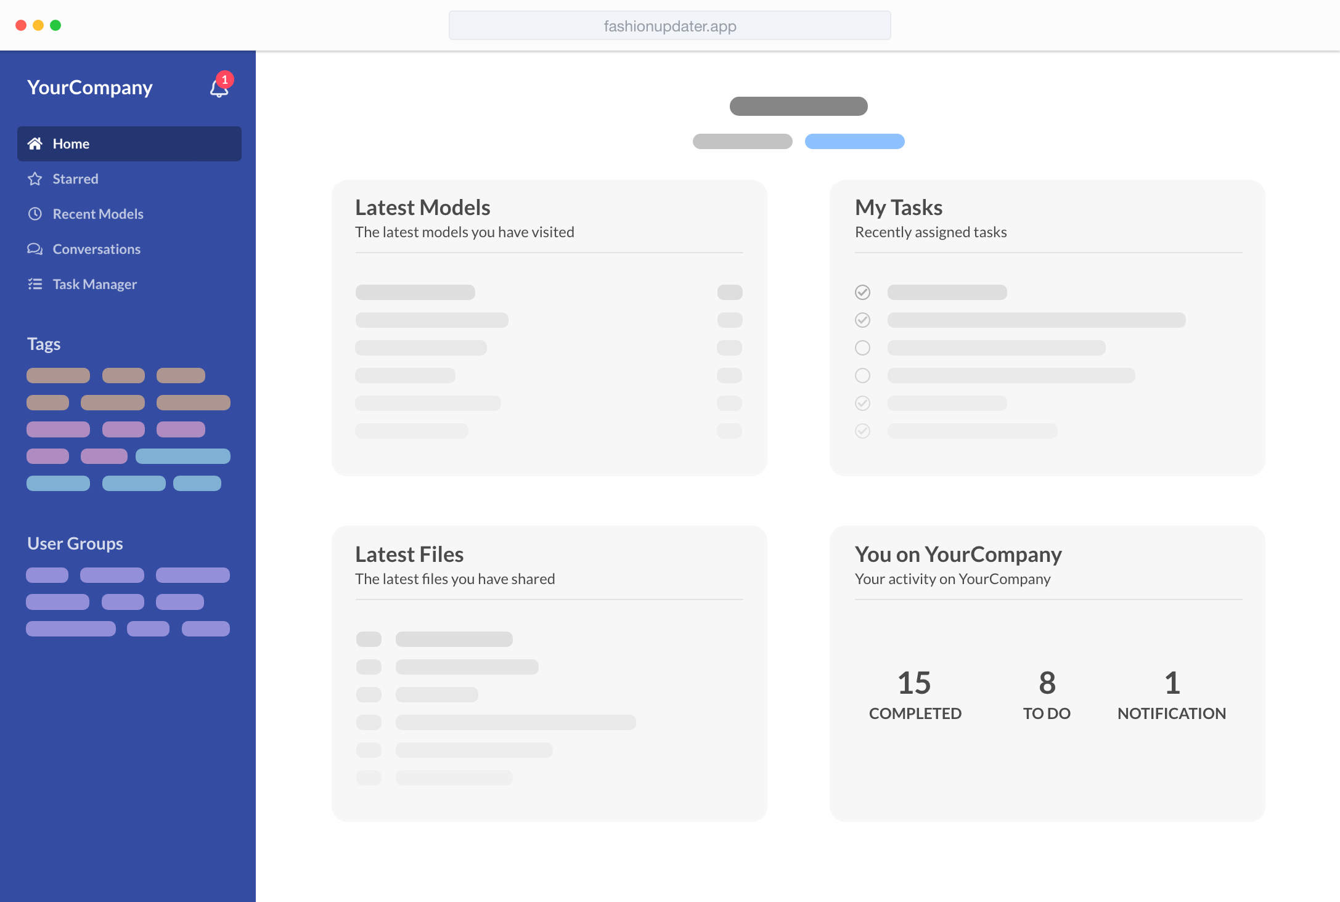The image size is (1340, 902).
Task: Click the green macOS fullscreen dot
Action: tap(55, 25)
